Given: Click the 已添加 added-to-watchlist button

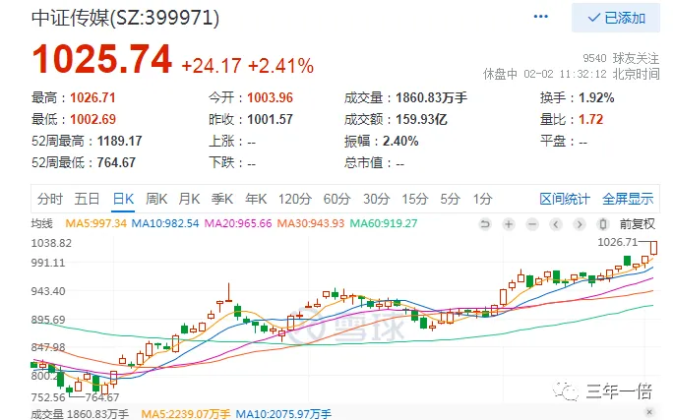Looking at the screenshot, I should click(x=616, y=18).
